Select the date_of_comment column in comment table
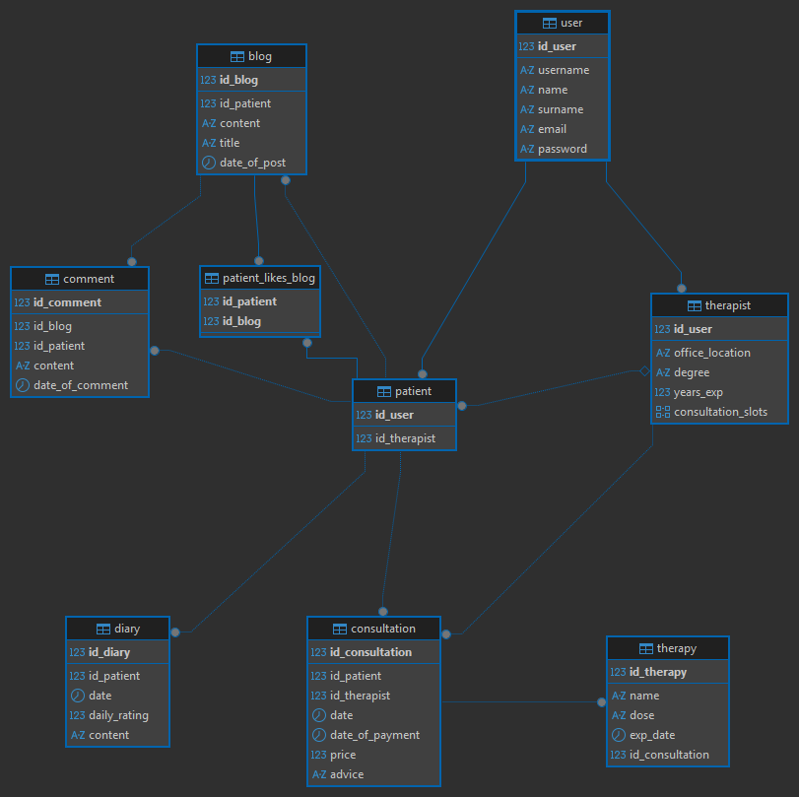 pos(81,385)
